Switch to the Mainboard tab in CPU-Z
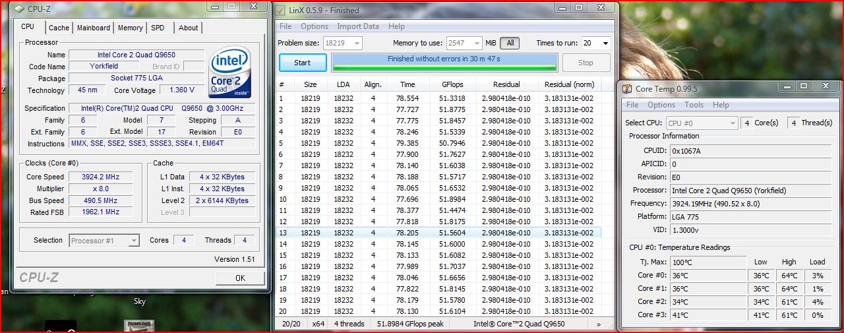The image size is (844, 333). [94, 28]
